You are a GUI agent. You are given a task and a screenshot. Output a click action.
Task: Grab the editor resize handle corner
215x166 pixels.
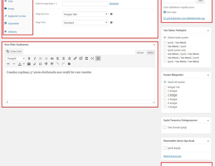[x=154, y=102]
